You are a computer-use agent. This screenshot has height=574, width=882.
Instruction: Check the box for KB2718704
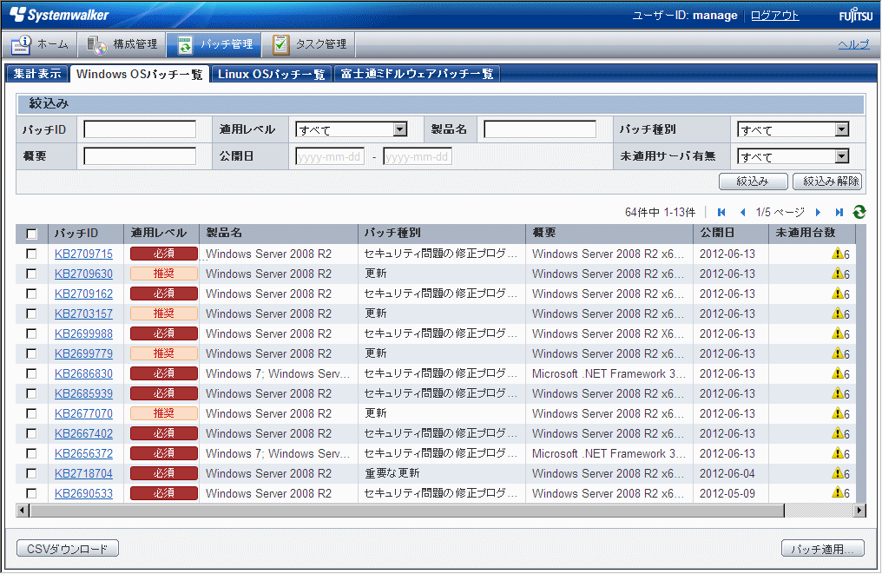click(31, 473)
